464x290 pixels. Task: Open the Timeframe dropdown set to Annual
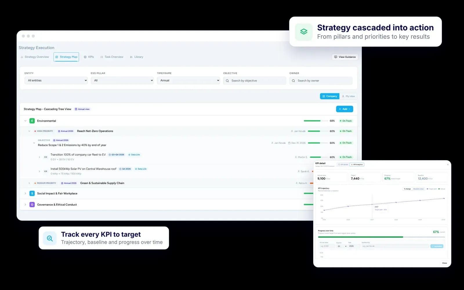pos(188,80)
